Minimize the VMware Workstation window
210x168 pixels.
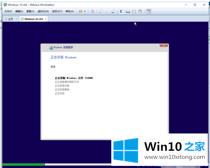tap(186, 5)
